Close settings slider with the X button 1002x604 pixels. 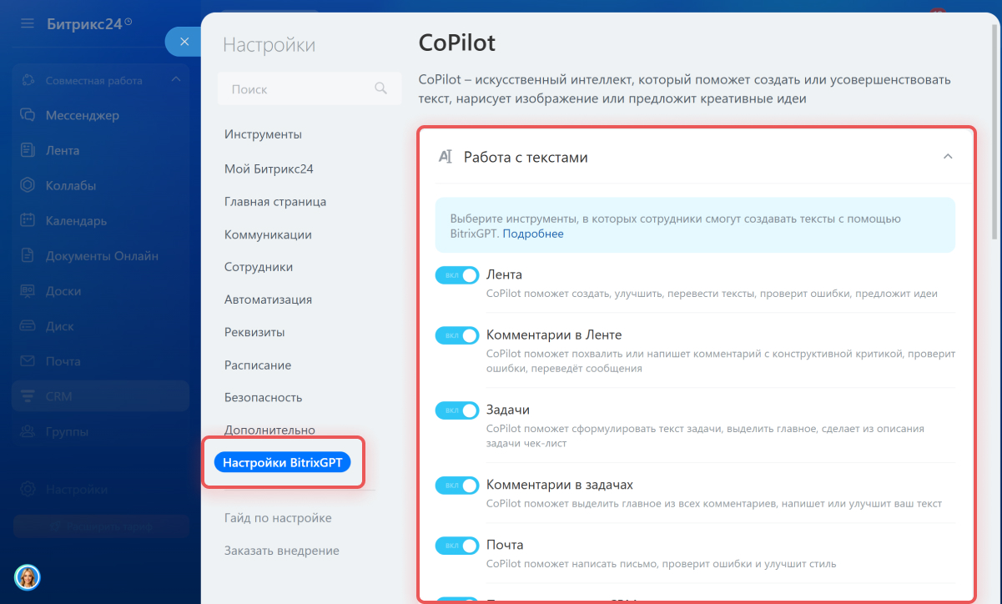tap(184, 42)
